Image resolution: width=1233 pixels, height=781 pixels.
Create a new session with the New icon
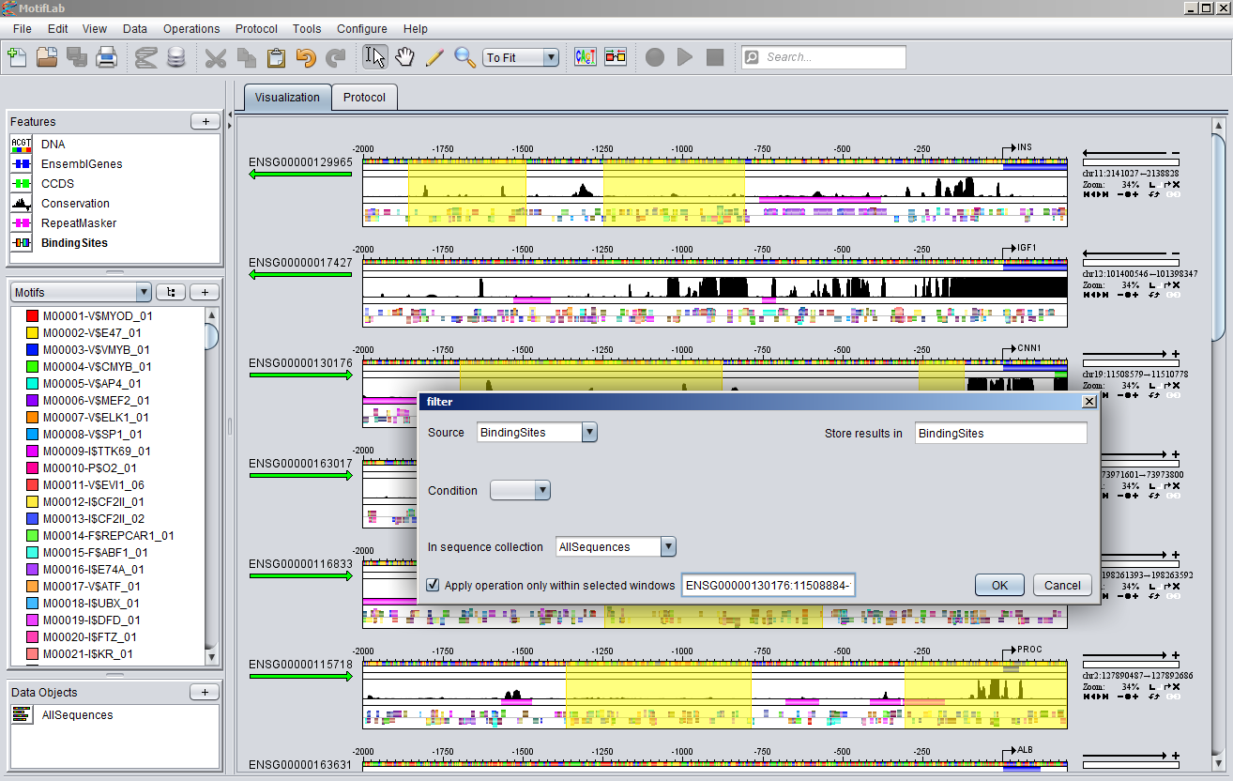[16, 57]
